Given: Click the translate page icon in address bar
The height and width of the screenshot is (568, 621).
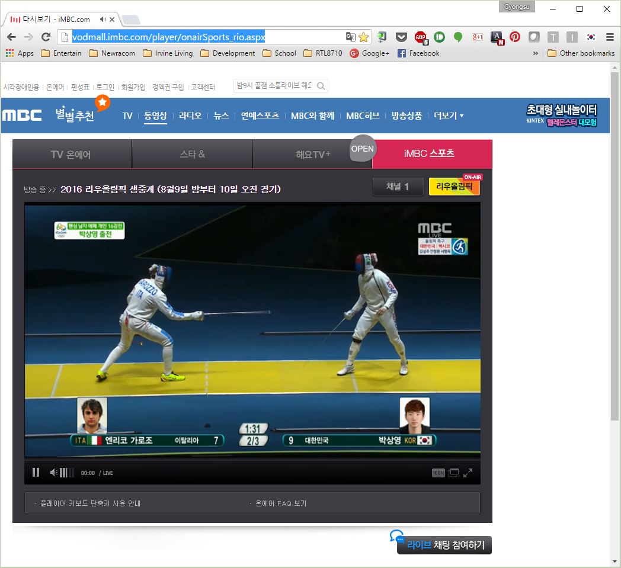Looking at the screenshot, I should (351, 37).
